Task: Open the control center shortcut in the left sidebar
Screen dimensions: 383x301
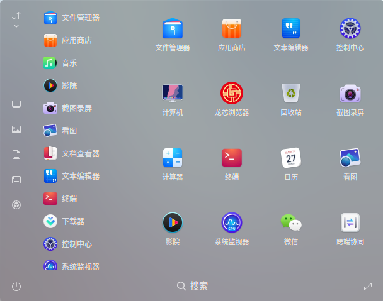Action: [x=16, y=205]
